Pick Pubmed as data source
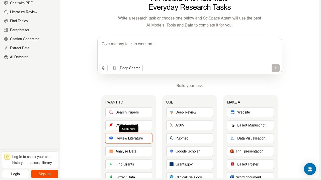Screen dimensions: 321x180 (x=189, y=138)
